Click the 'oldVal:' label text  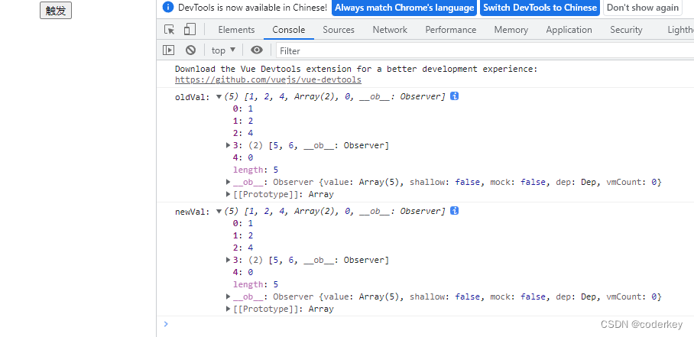pyautogui.click(x=193, y=97)
